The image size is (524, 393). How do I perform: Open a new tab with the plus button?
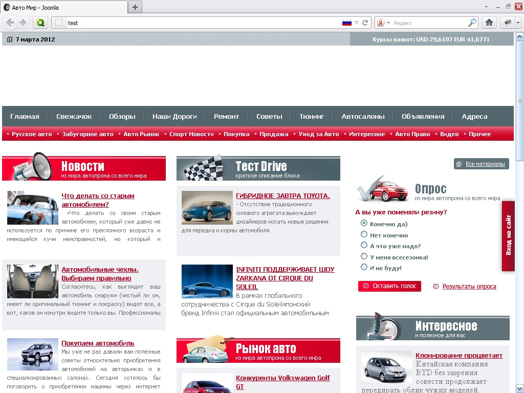click(135, 7)
